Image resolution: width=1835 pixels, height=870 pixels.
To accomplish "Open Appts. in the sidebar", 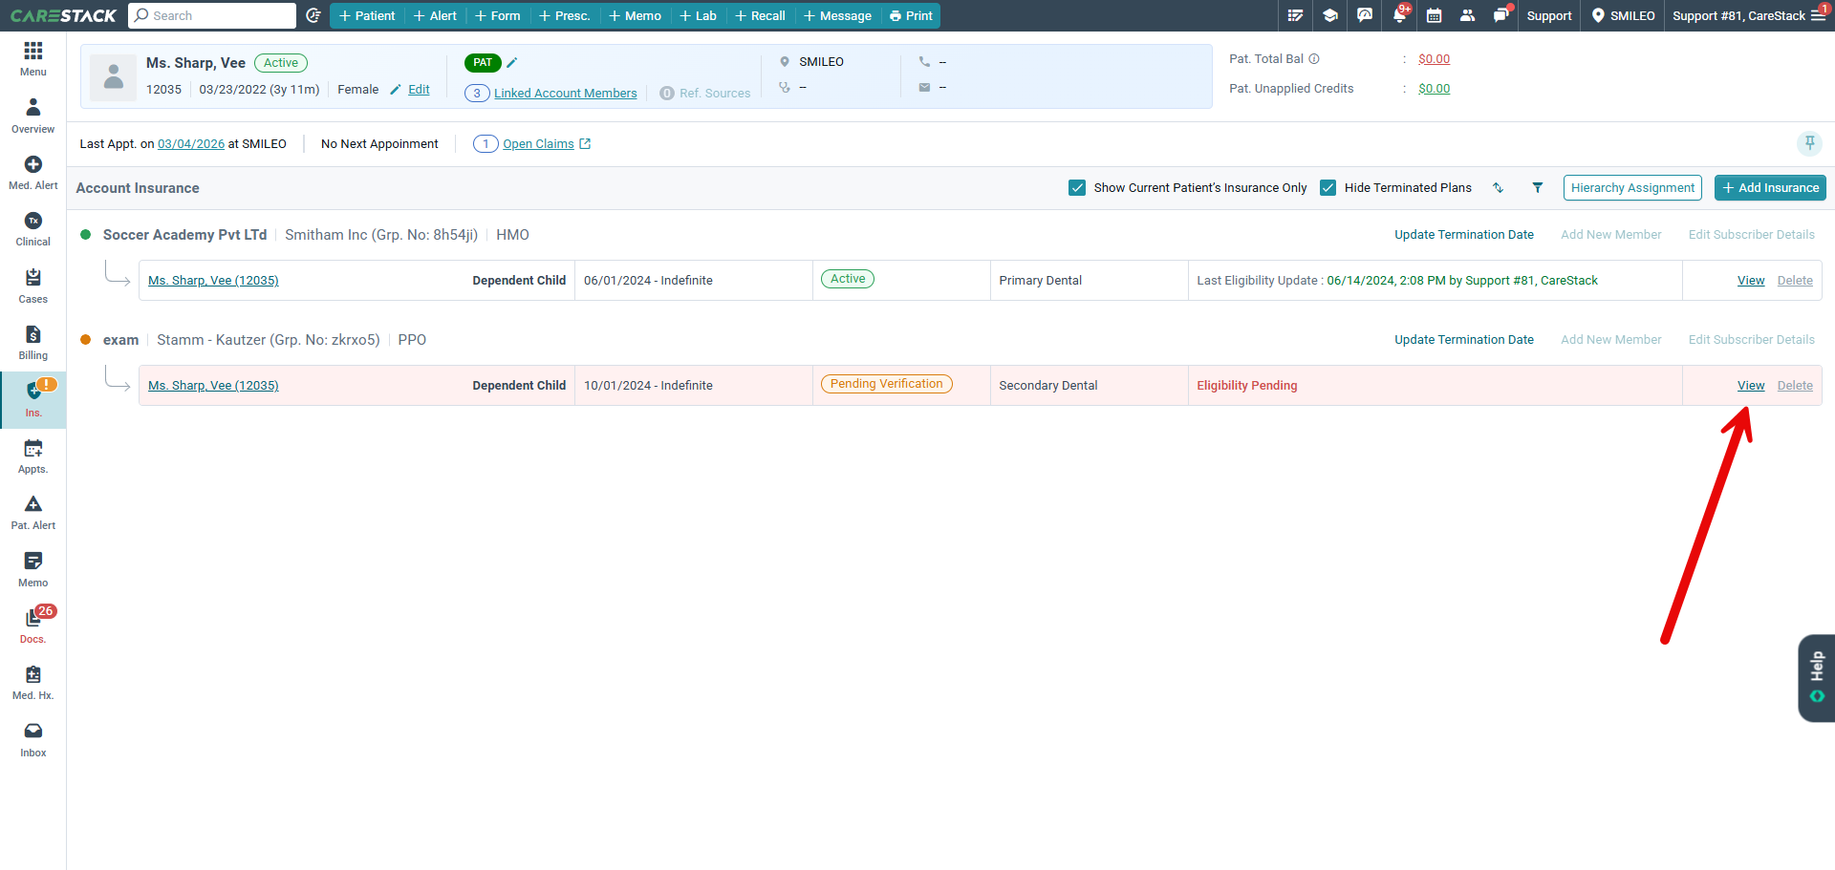I will (x=33, y=456).
